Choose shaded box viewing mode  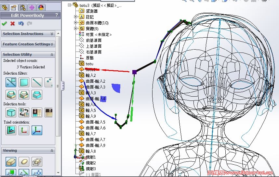(x=11, y=162)
